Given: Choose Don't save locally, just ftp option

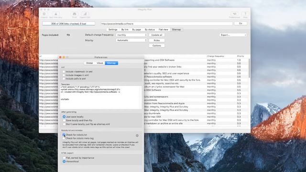Looking at the screenshot, I should 64,124.
